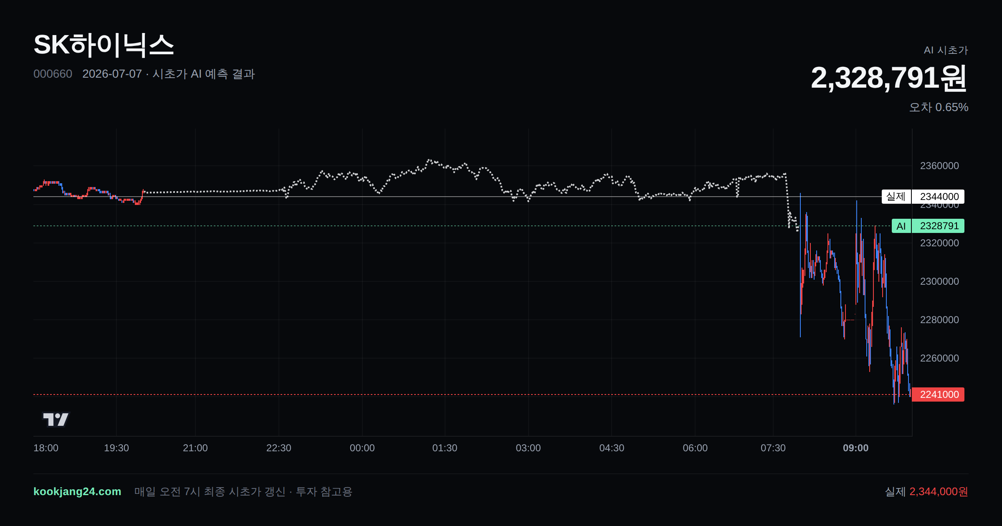Click the SK하이닉스 title
Image resolution: width=1002 pixels, height=526 pixels.
[104, 45]
